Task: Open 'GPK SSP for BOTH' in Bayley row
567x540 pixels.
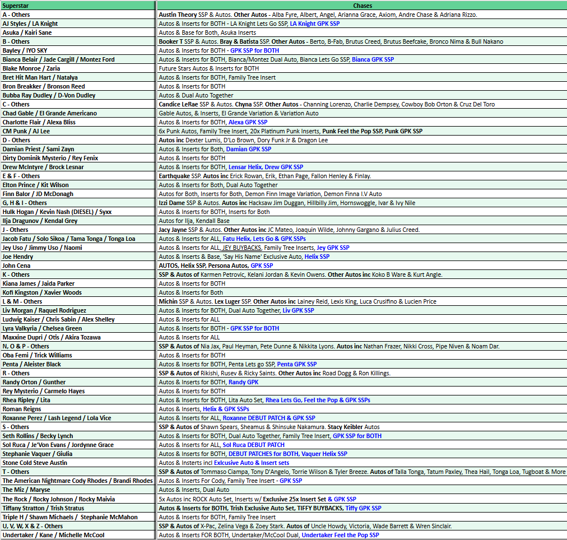Action: (x=254, y=50)
